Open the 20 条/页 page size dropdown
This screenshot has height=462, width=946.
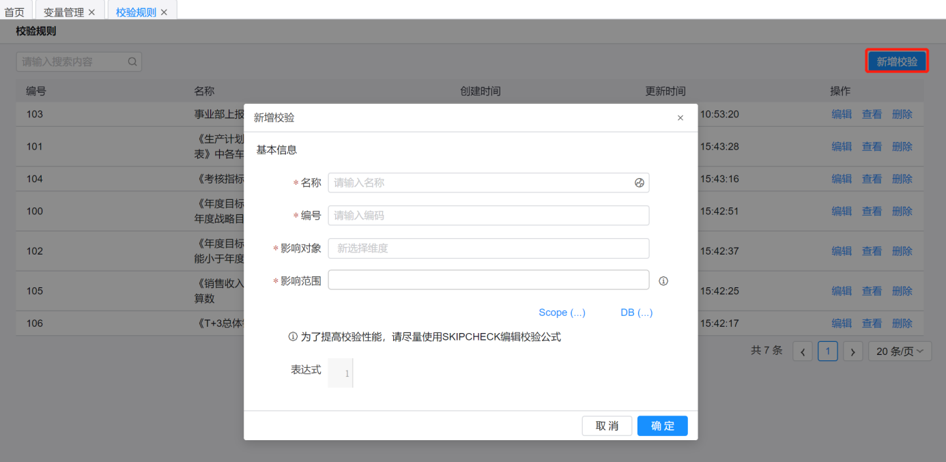[x=900, y=351]
